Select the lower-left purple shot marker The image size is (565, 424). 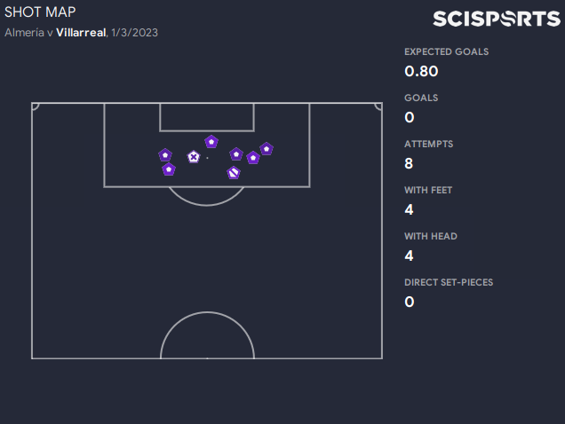(169, 169)
